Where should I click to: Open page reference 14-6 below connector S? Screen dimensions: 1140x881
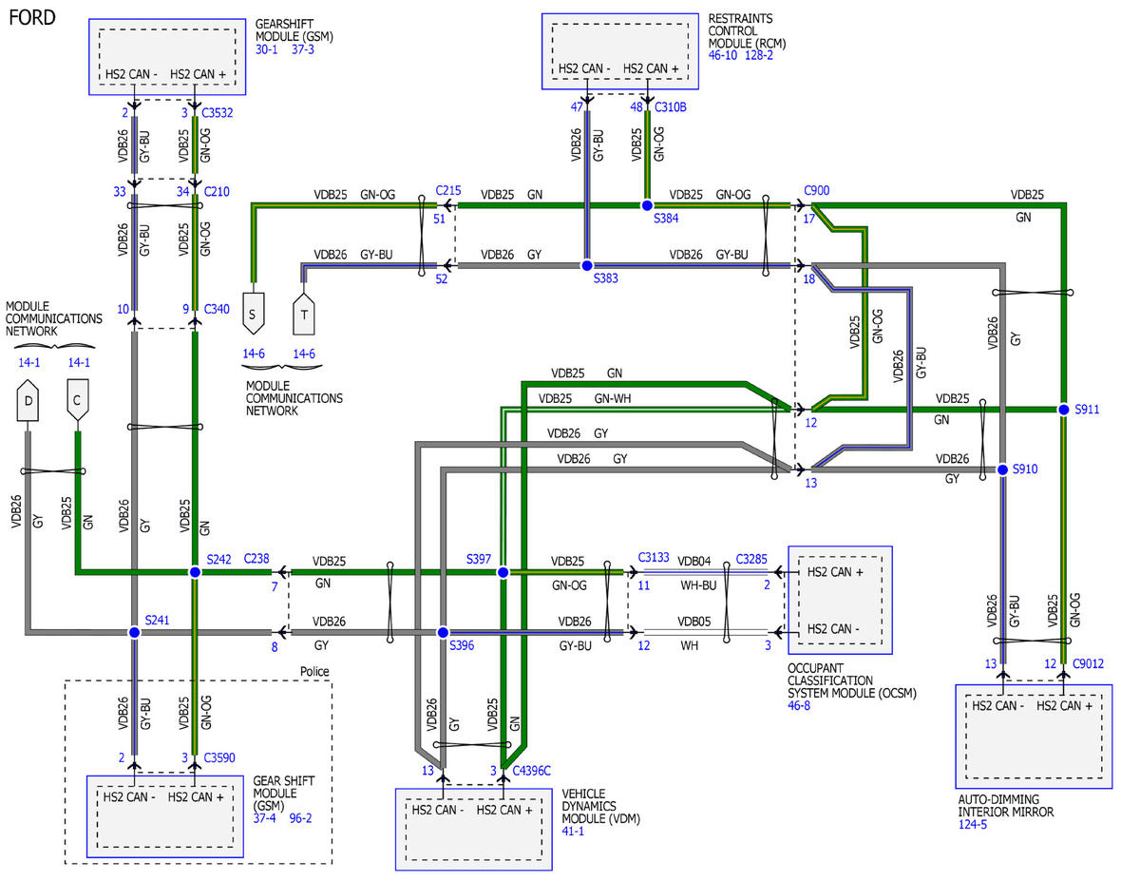(x=254, y=354)
